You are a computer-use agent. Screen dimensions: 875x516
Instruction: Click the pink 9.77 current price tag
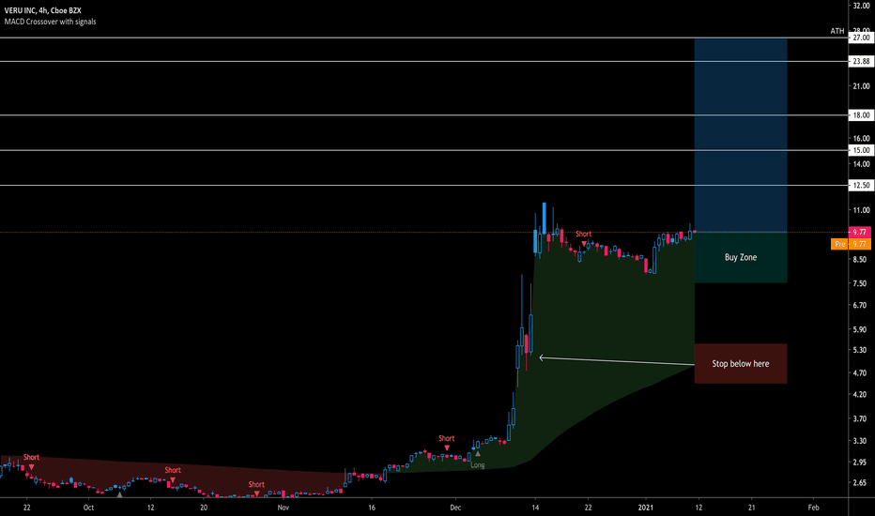tap(859, 232)
